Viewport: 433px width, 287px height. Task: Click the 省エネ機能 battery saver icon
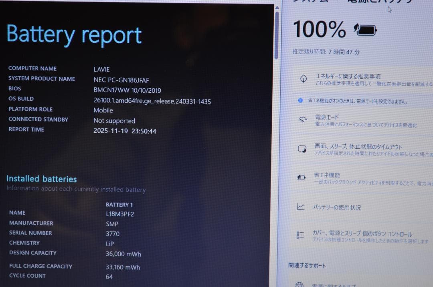pyautogui.click(x=301, y=177)
